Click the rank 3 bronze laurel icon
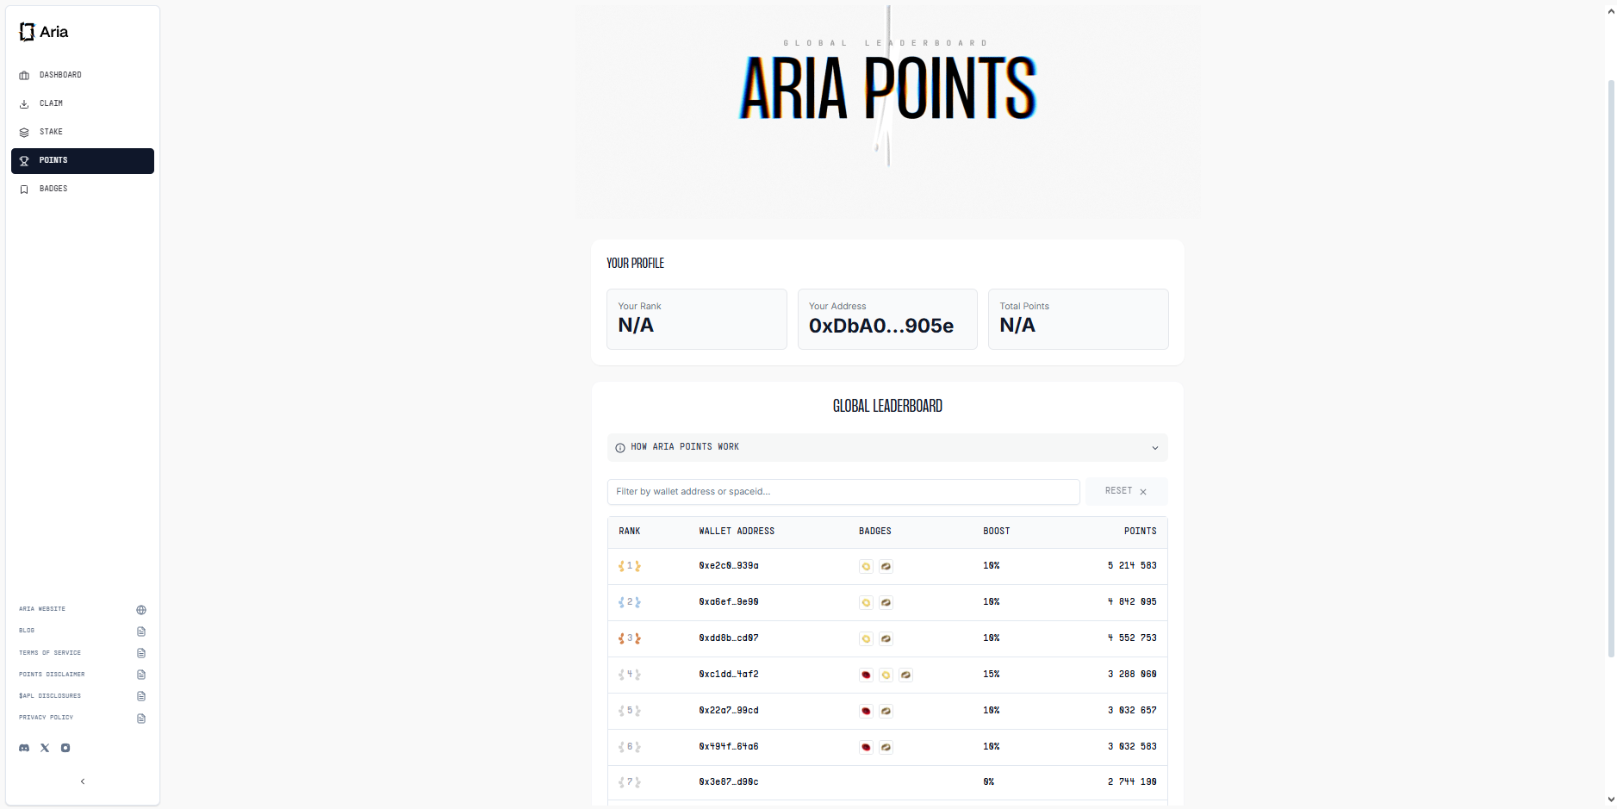 [x=630, y=638]
